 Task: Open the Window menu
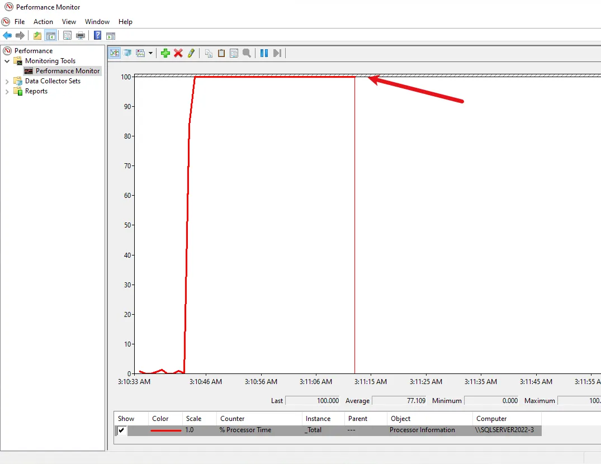(x=97, y=22)
